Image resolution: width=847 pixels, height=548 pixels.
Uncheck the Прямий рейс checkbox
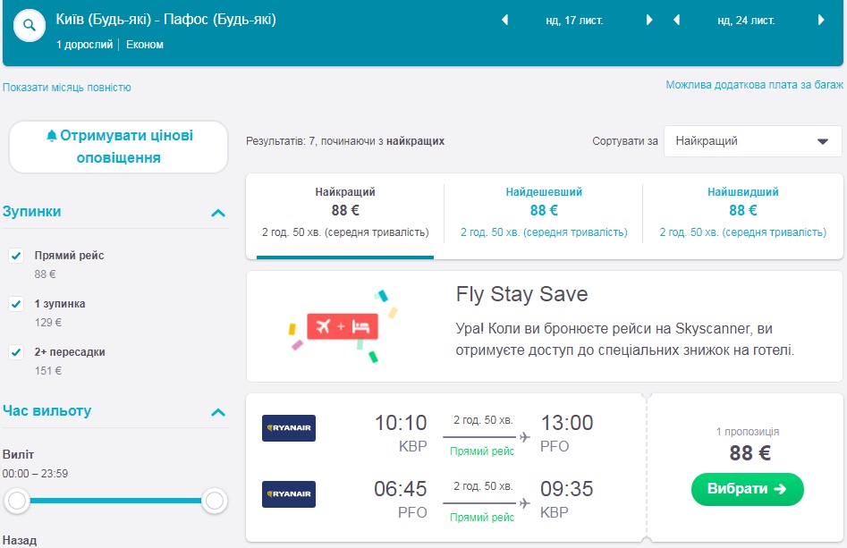pos(16,256)
